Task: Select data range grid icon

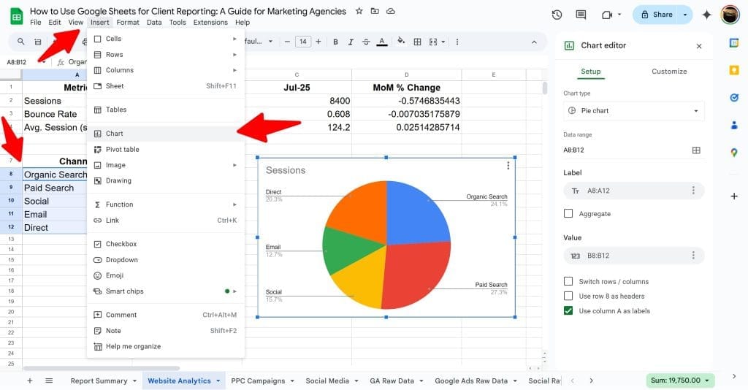Action: pyautogui.click(x=696, y=150)
